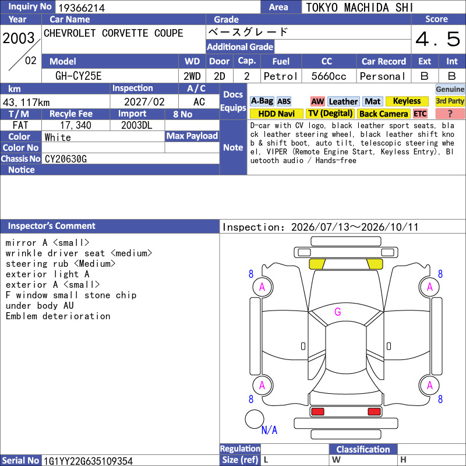Toggle the 3rd Party legend label
Screen dimensions: 466x466
point(450,101)
